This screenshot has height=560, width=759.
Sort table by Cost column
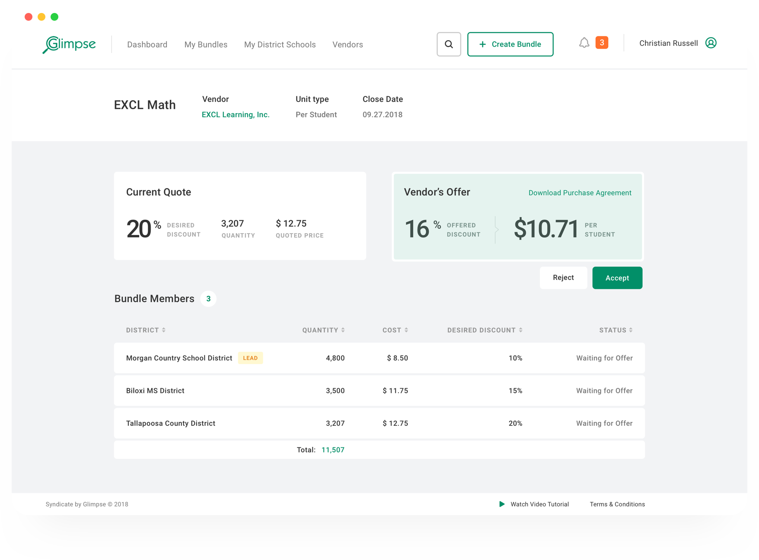pos(395,330)
